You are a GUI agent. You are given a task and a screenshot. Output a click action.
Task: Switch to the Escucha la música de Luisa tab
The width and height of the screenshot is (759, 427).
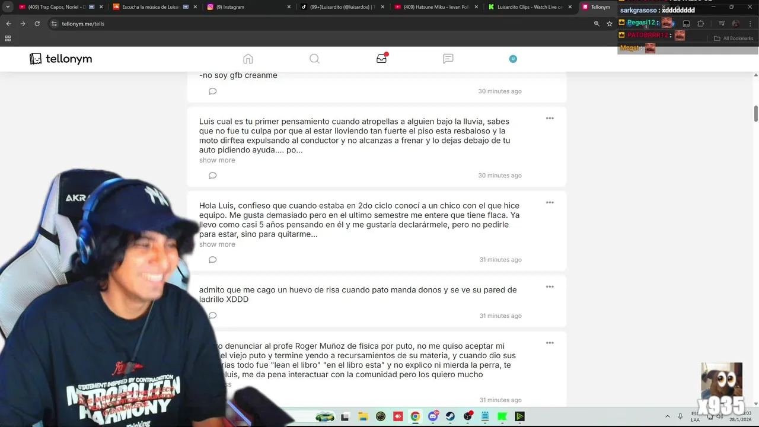coord(154,7)
